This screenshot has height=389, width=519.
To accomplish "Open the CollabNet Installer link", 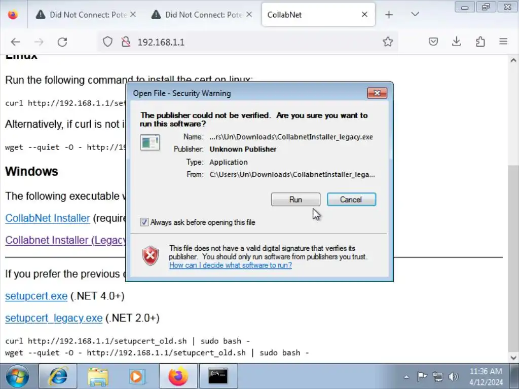I will tap(48, 218).
